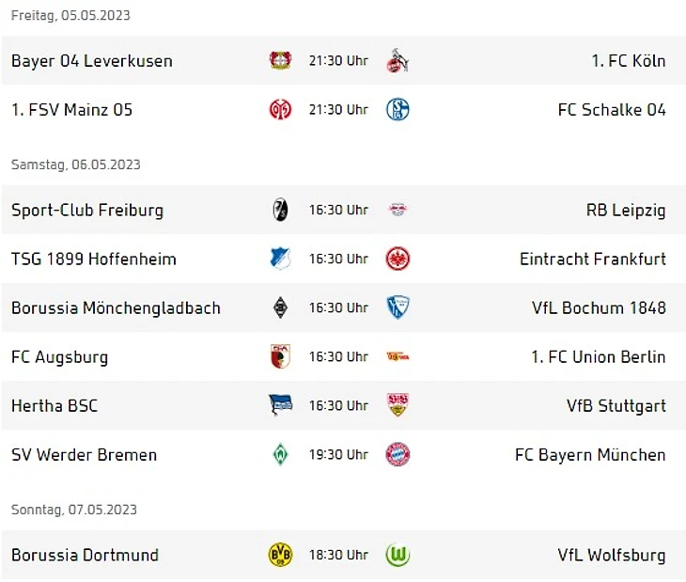Select the Borussia Mönchengladbach team name
The height and width of the screenshot is (582, 686).
coord(116,308)
